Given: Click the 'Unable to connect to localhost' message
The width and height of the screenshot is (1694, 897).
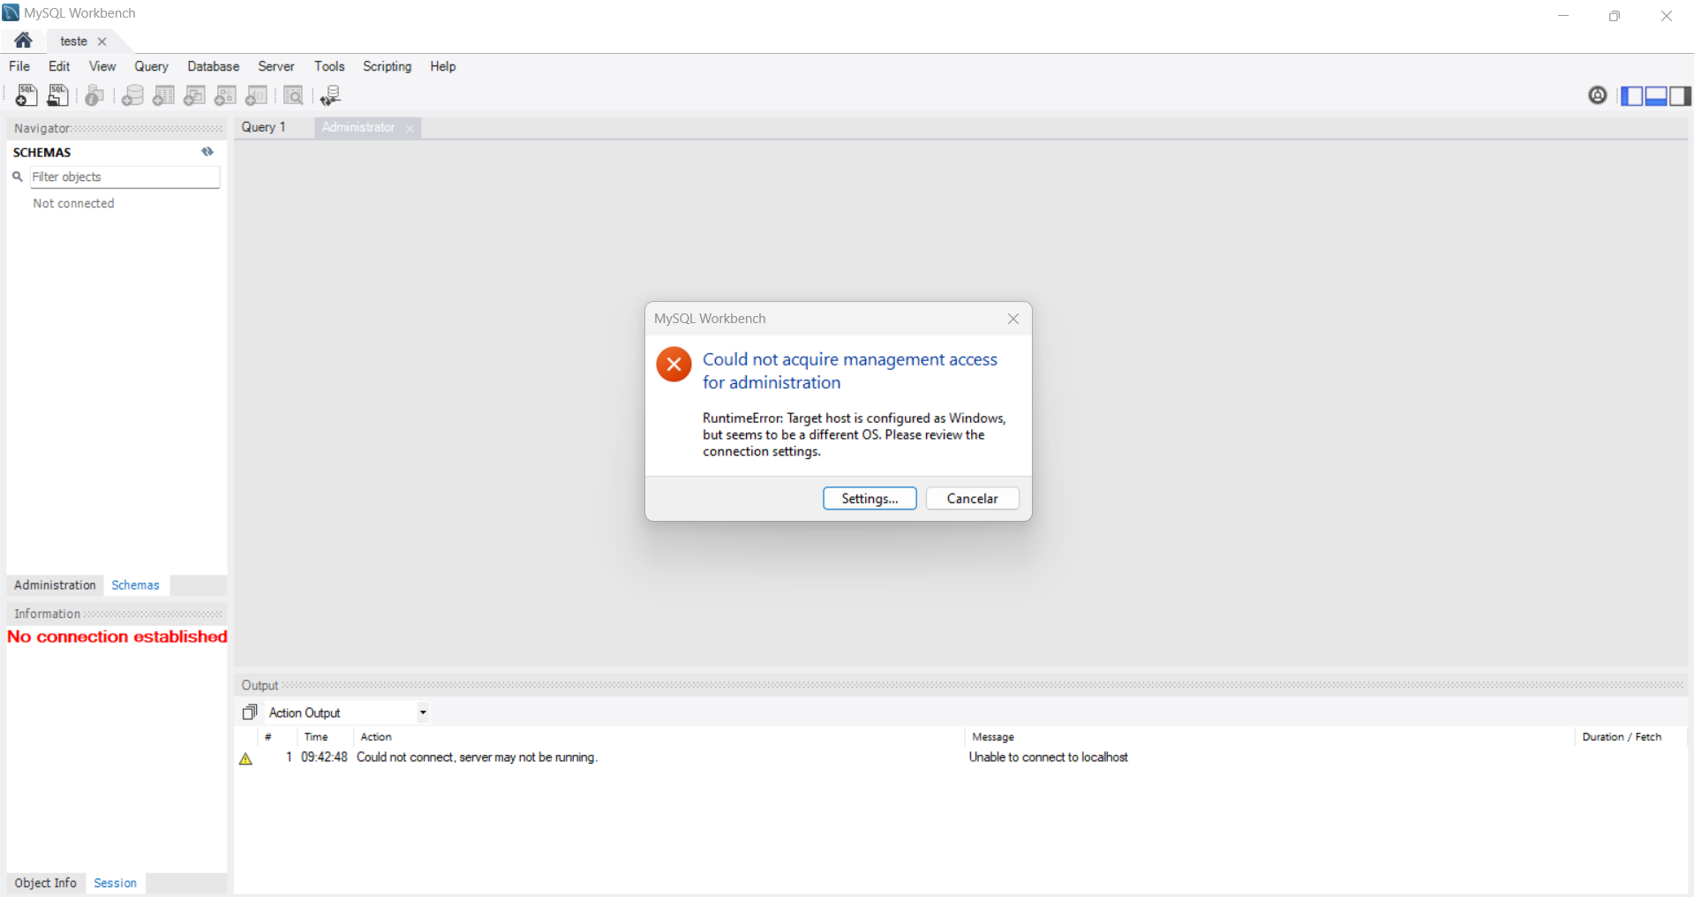Looking at the screenshot, I should [x=1048, y=758].
